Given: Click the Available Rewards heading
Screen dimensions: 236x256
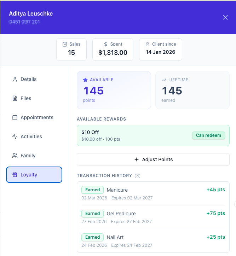Looking at the screenshot, I should pos(102,119).
